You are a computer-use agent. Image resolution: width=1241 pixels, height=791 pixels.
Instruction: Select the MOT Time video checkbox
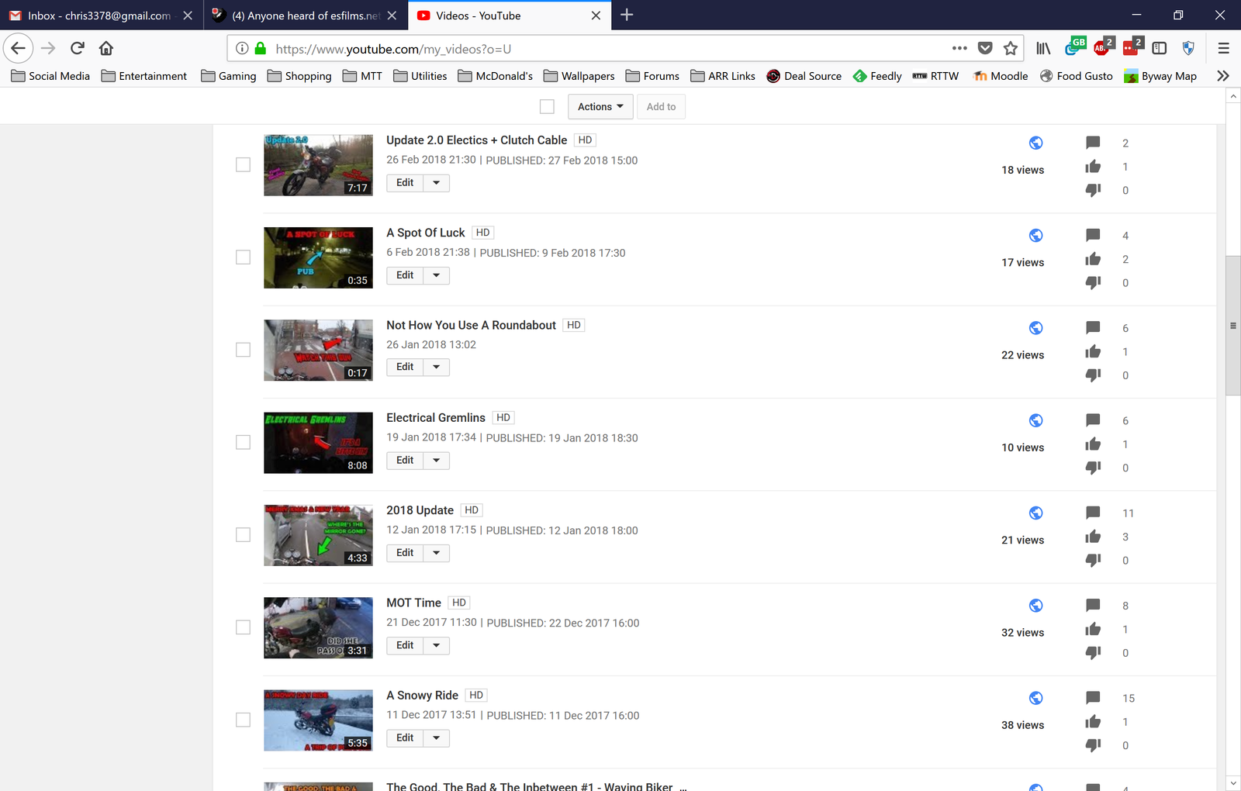[243, 627]
